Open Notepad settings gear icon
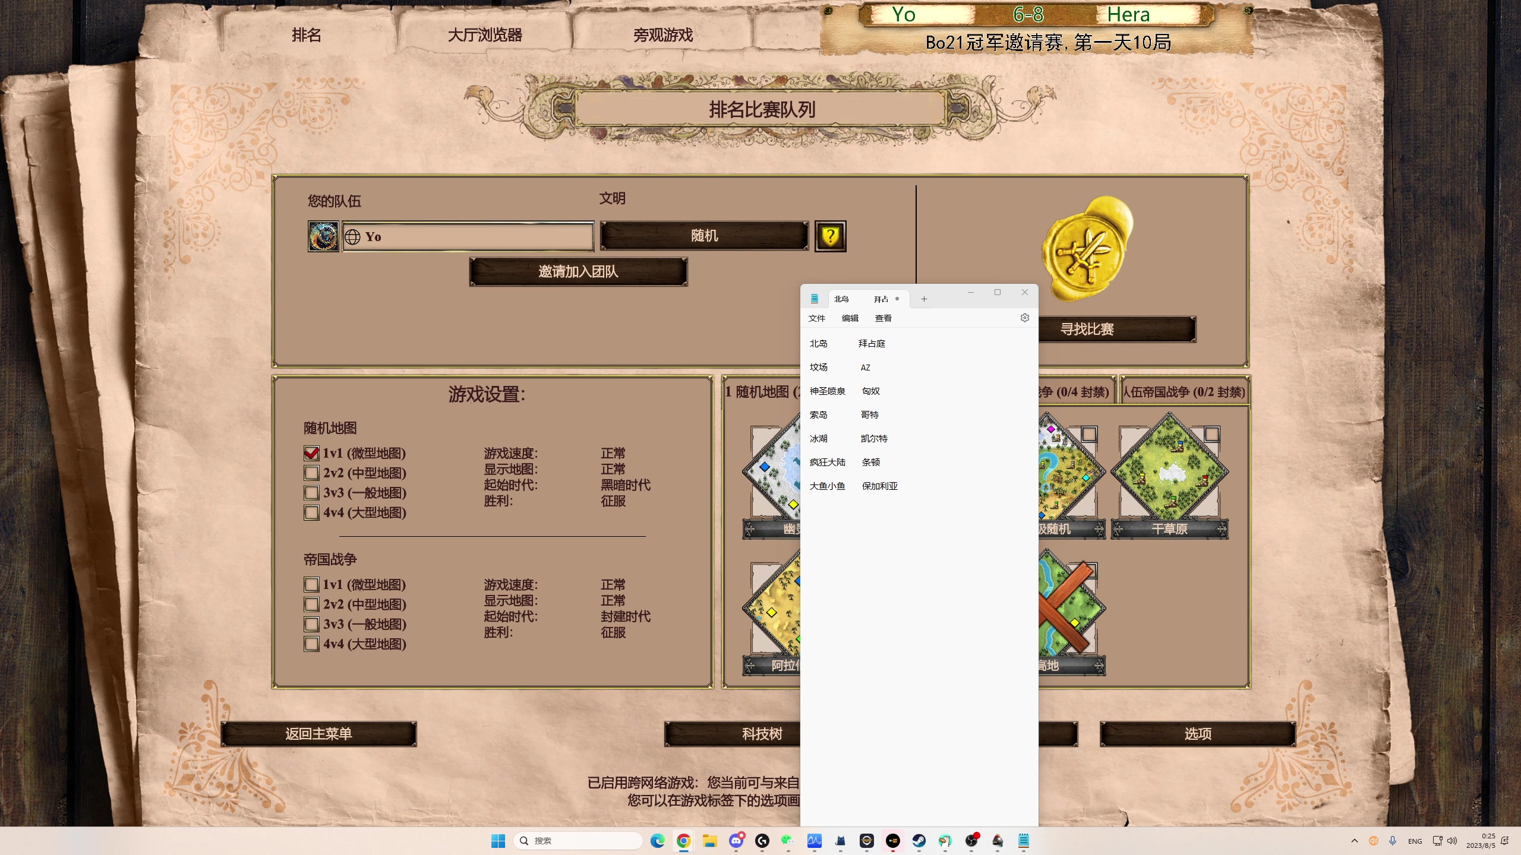1521x855 pixels. pos(1024,318)
